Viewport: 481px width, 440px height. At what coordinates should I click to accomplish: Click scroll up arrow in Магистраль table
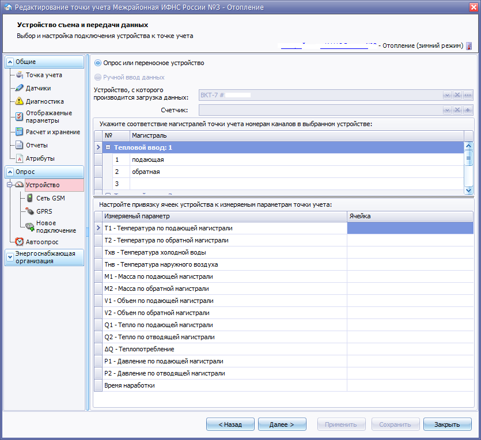[x=468, y=146]
